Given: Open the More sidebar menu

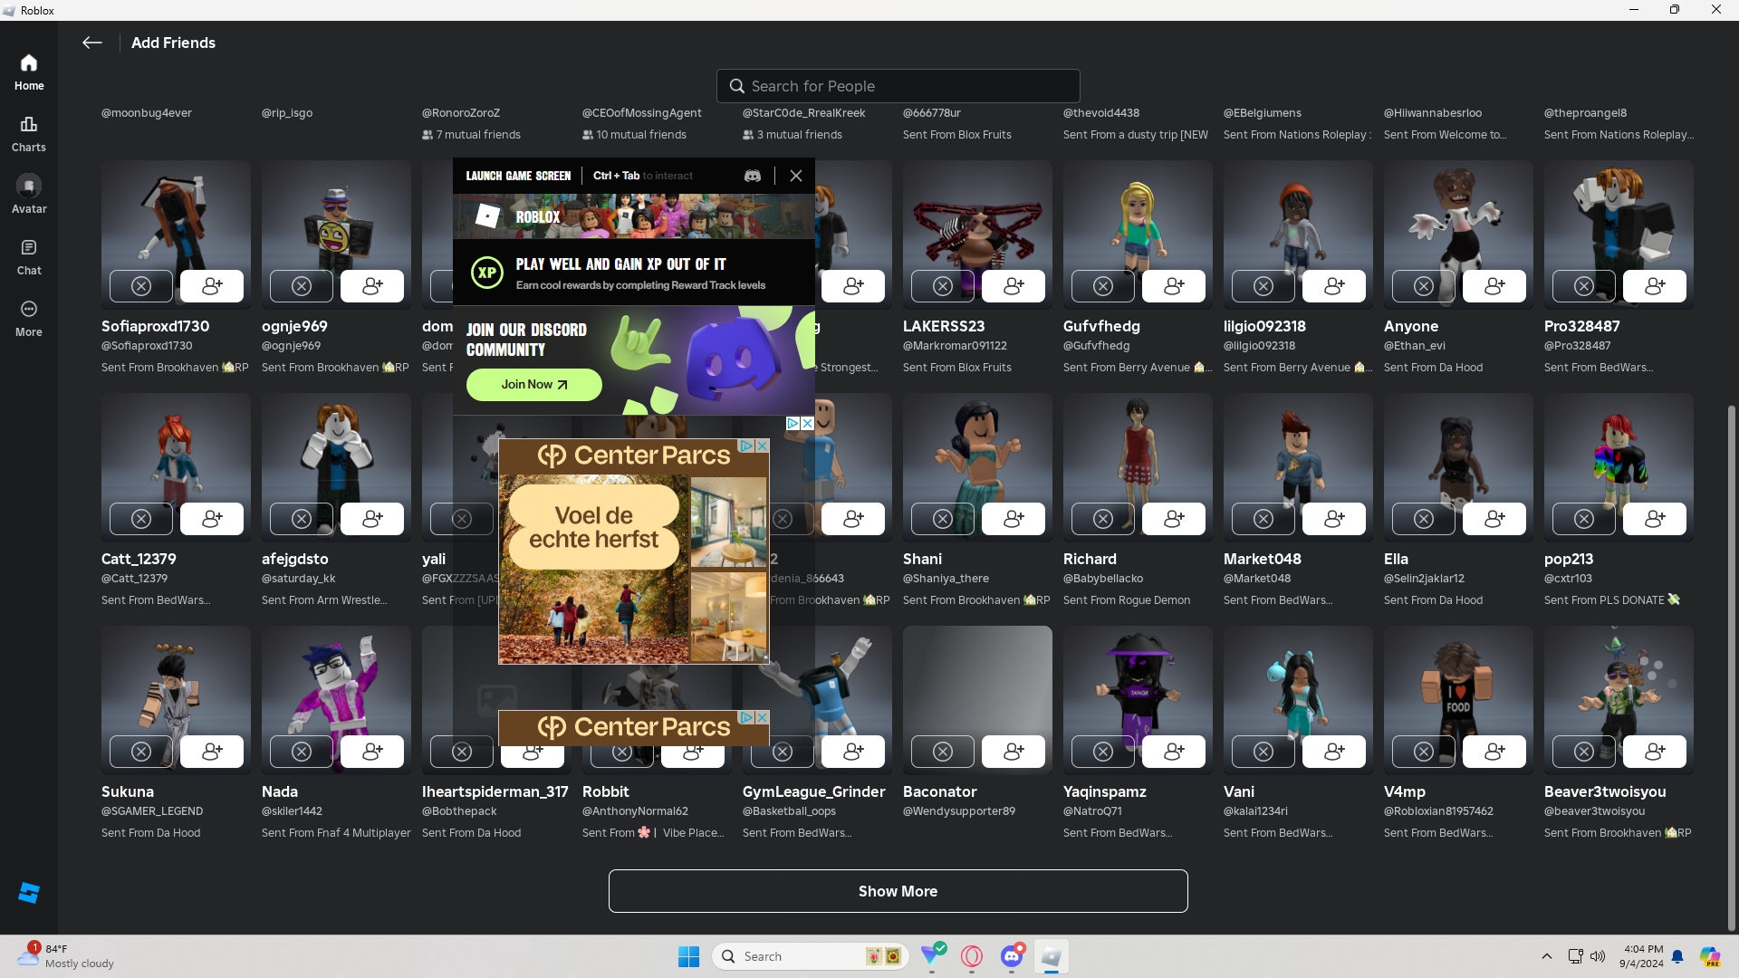Looking at the screenshot, I should [x=28, y=318].
